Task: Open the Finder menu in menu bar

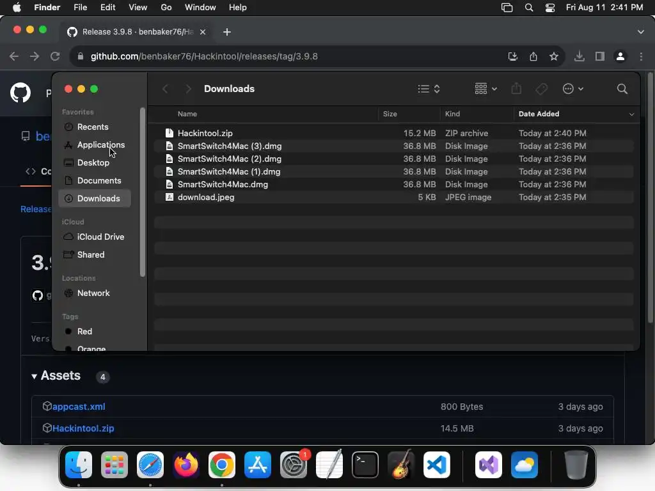Action: [47, 8]
